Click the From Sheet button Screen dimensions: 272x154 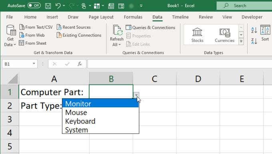(x=33, y=43)
